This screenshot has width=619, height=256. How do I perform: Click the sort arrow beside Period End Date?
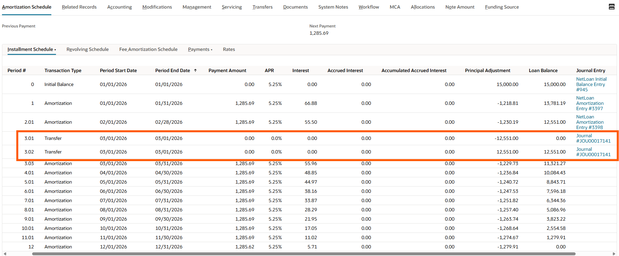click(195, 70)
